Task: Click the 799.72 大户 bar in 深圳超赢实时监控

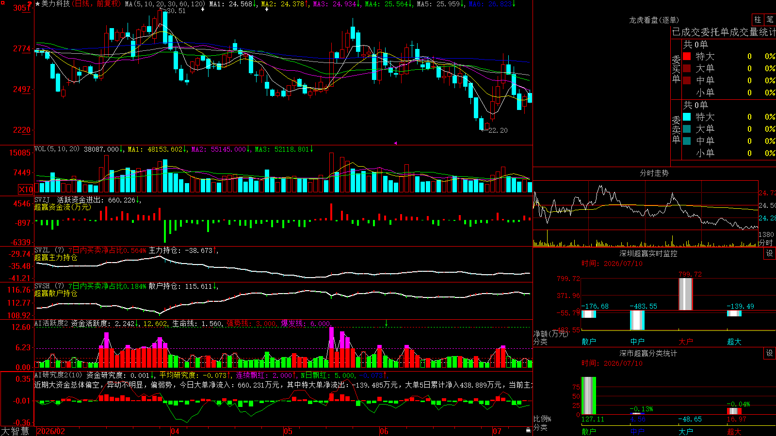Action: pyautogui.click(x=686, y=294)
